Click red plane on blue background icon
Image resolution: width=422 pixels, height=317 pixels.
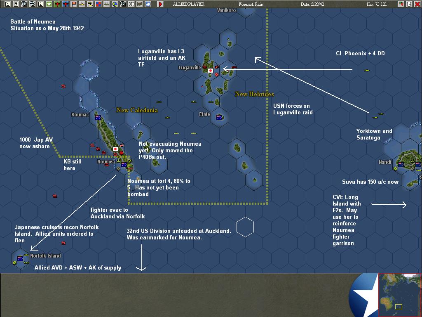[66, 4]
